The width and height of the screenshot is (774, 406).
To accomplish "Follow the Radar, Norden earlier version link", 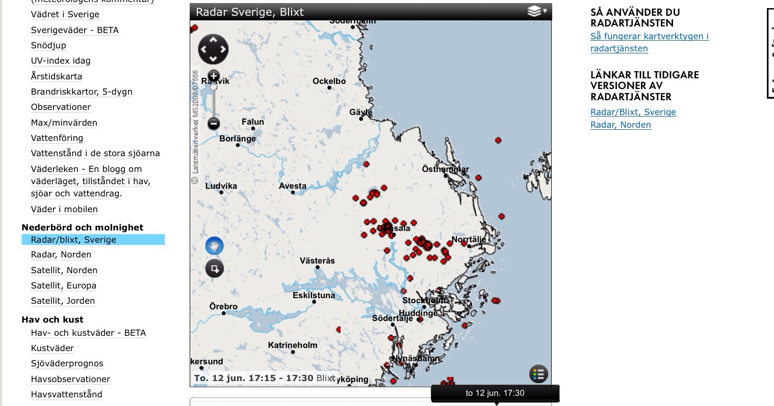I will 621,125.
